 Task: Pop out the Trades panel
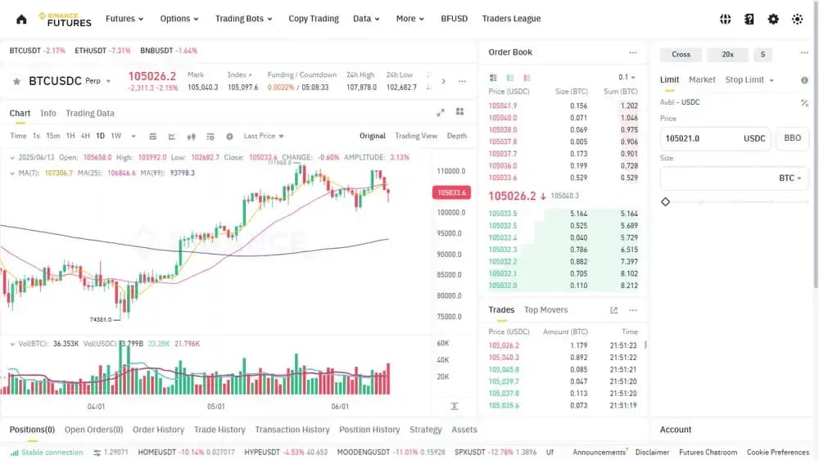(613, 310)
